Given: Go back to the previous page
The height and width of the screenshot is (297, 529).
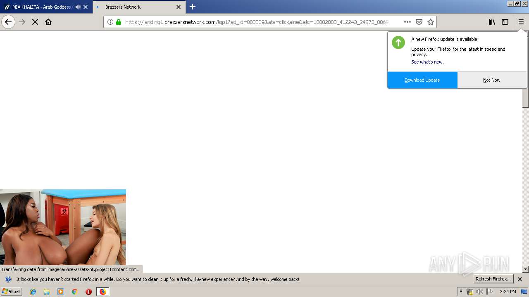Looking at the screenshot, I should [x=8, y=22].
